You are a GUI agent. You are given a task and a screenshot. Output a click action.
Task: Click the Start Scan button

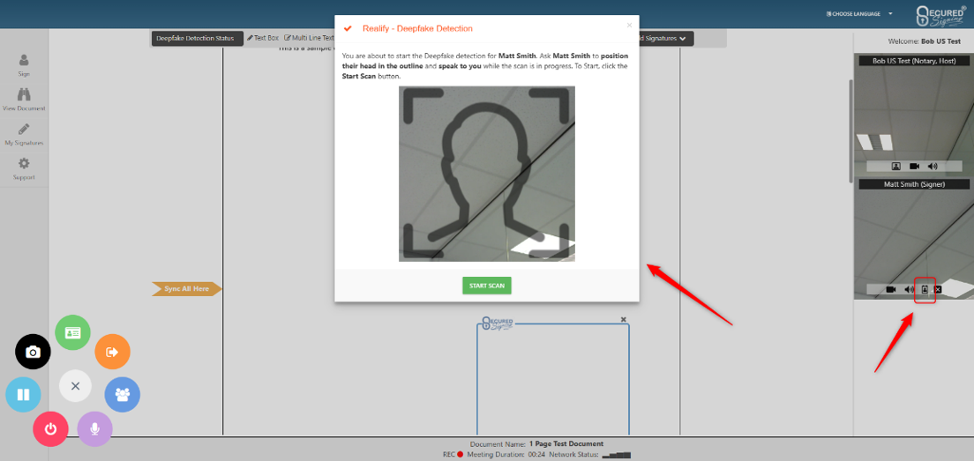(486, 286)
